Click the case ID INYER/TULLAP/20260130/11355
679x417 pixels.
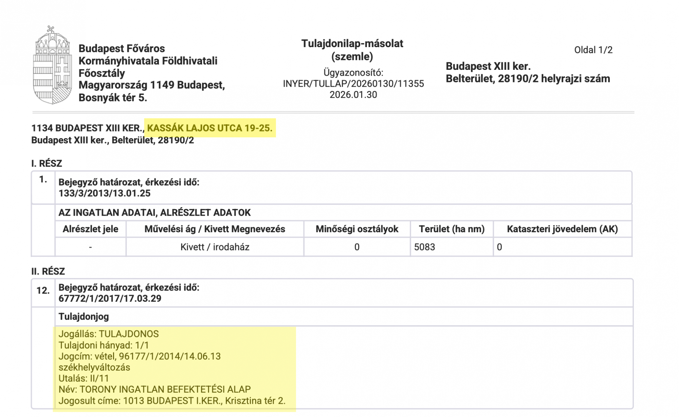(x=353, y=84)
